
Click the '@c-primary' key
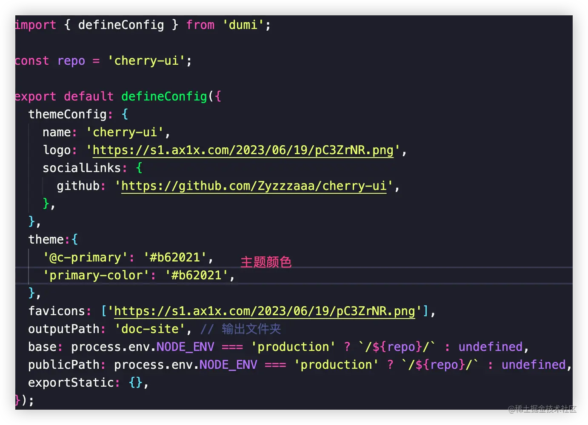coord(86,258)
